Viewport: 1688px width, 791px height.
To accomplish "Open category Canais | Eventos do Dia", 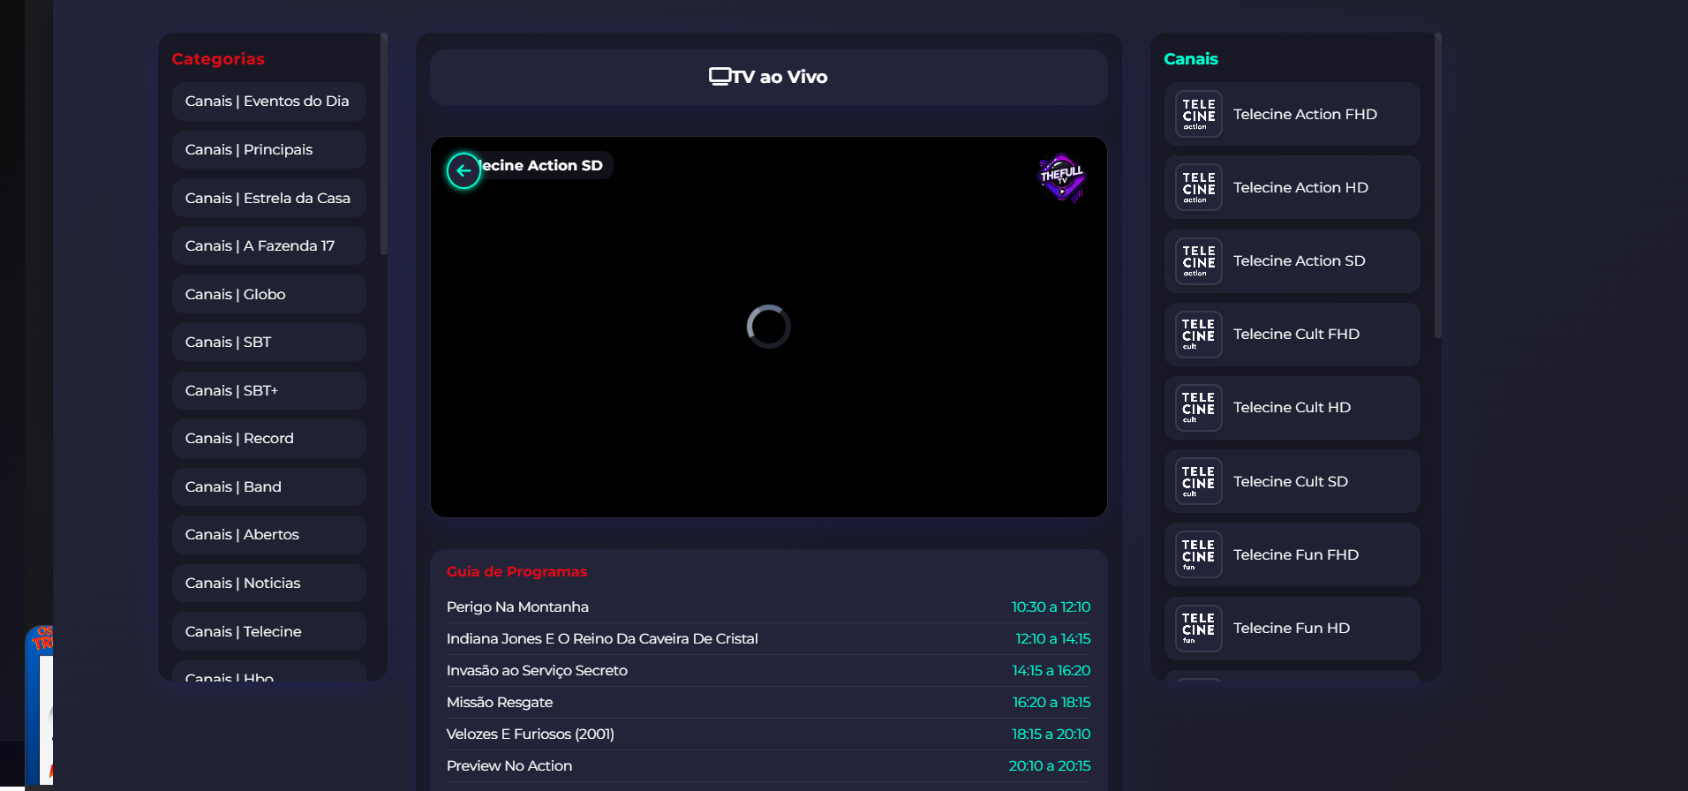I will (269, 102).
